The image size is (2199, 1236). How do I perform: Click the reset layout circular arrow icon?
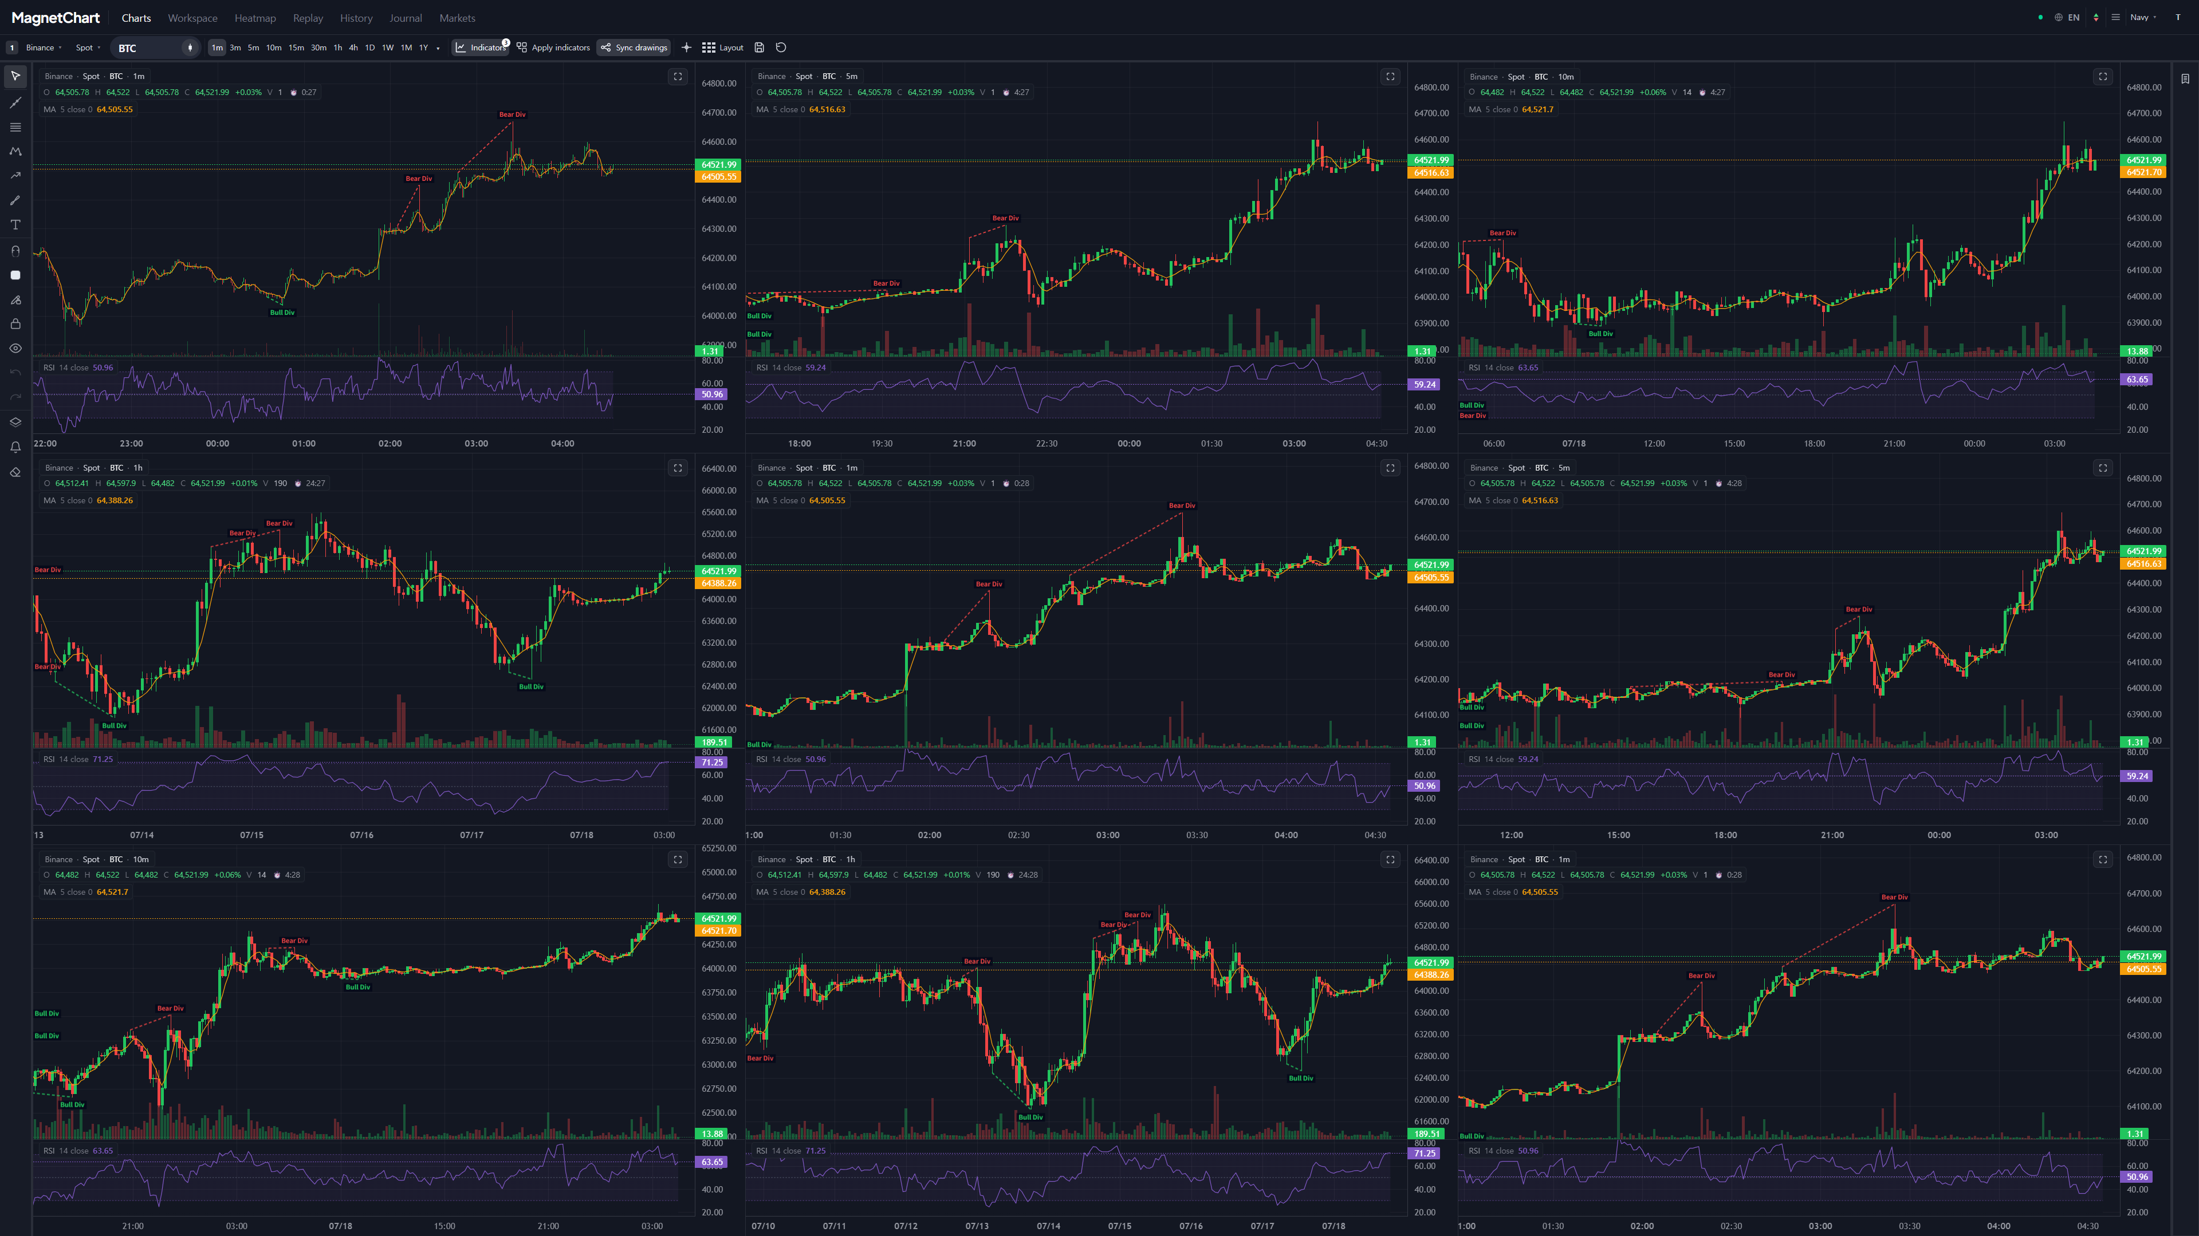[781, 48]
